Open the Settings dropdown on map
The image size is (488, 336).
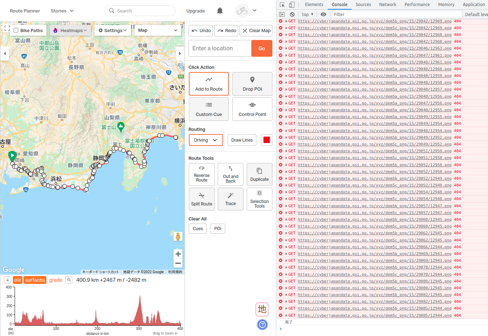click(113, 30)
